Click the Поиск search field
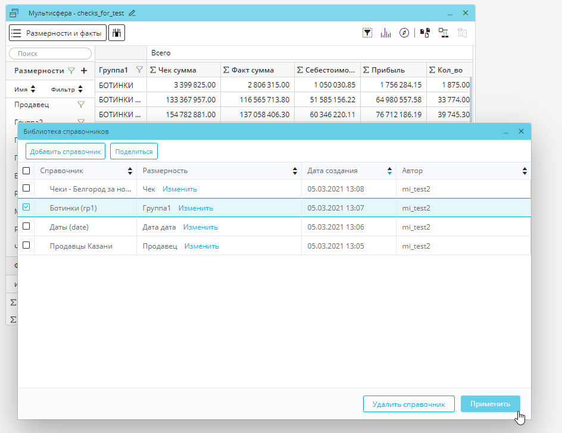 [x=51, y=54]
